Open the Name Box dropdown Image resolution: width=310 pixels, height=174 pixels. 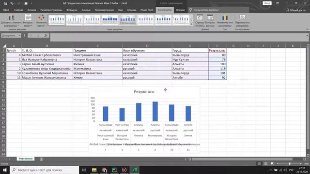(x=19, y=35)
